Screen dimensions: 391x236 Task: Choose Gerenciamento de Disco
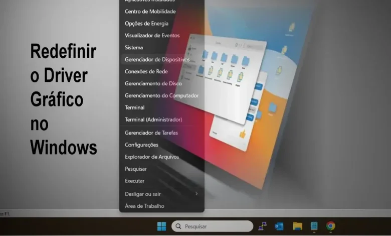click(162, 83)
